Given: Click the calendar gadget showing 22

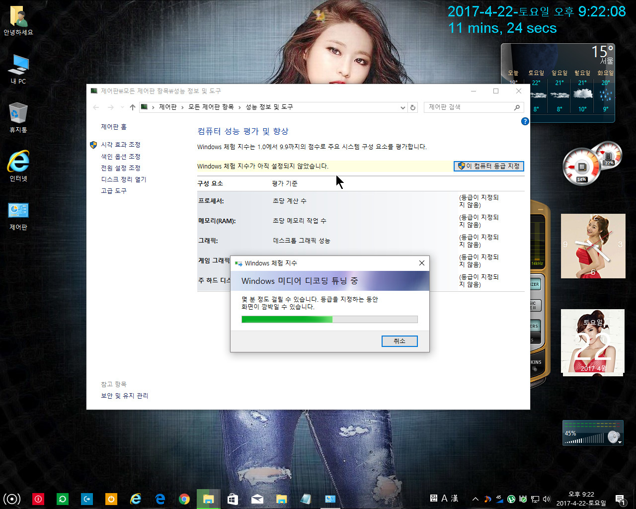Looking at the screenshot, I should coord(593,341).
